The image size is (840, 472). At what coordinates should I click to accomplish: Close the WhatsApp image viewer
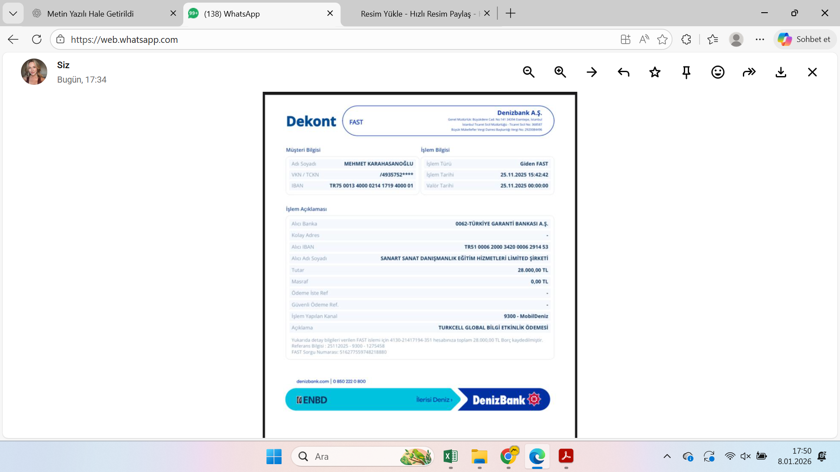tap(812, 72)
